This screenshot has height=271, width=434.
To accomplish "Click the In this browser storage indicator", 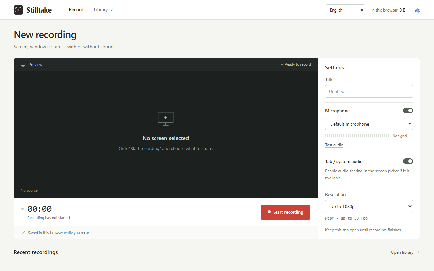I will click(388, 10).
